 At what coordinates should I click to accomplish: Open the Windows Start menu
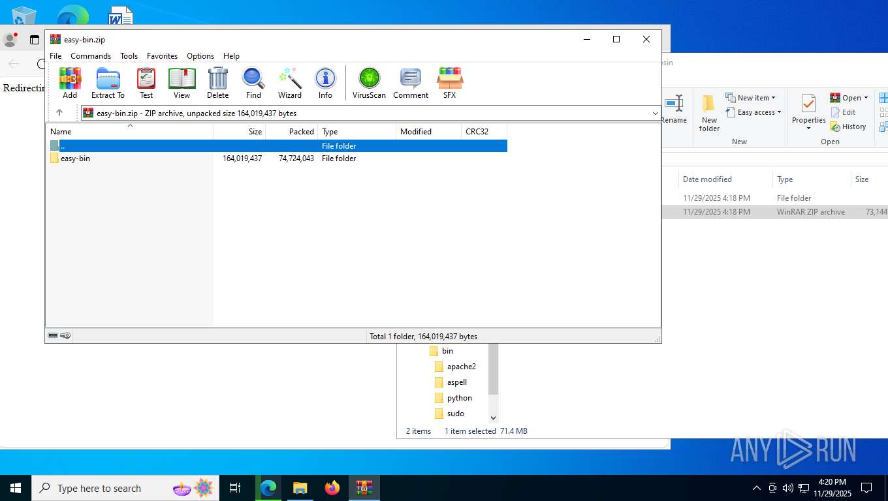15,488
